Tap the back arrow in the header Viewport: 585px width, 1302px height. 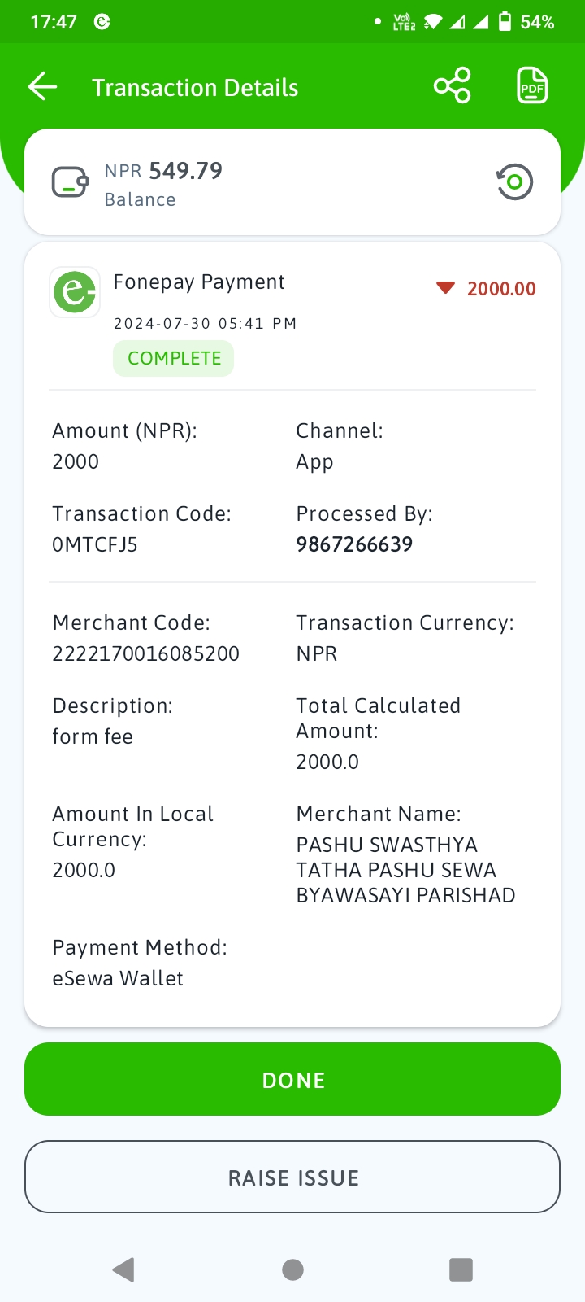42,86
